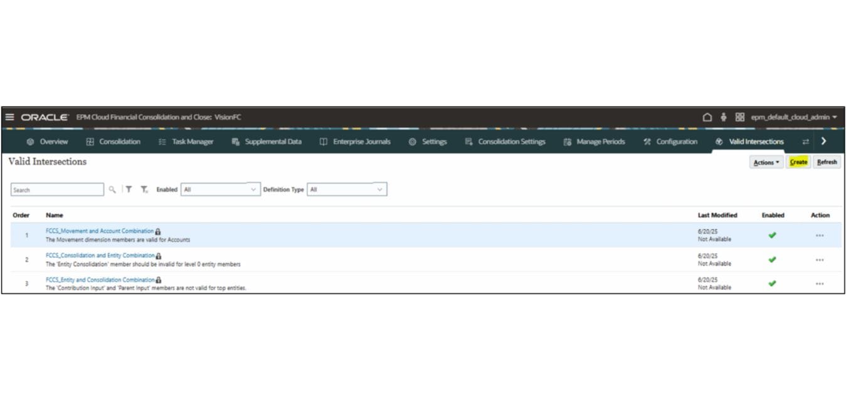
Task: Open row actions for FCCS_Movement and Account Combination
Action: [x=820, y=236]
